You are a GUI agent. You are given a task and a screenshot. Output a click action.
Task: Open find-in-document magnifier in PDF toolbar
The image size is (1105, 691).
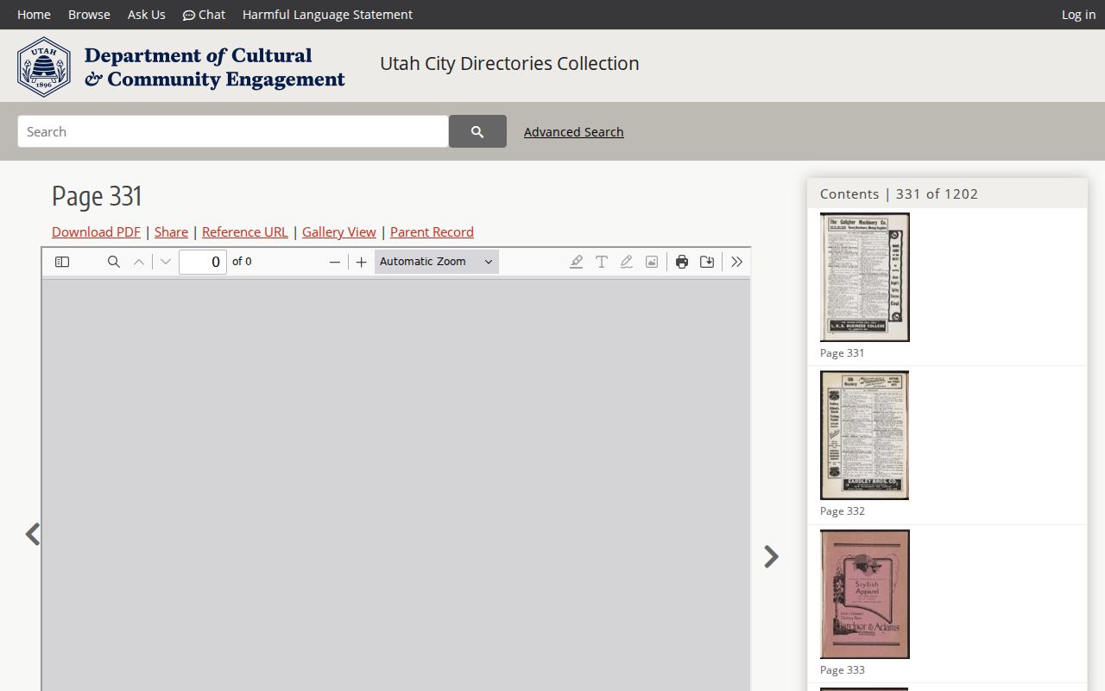[x=113, y=262]
